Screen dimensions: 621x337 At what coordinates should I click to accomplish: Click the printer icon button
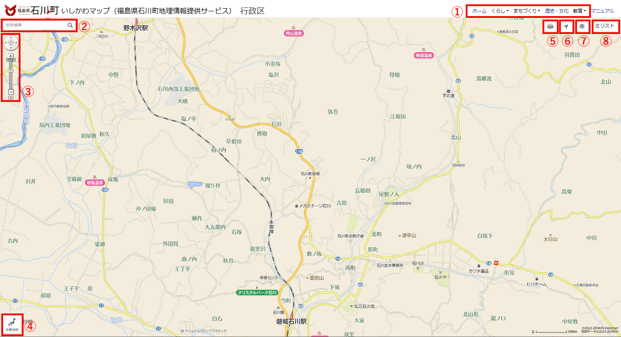click(550, 27)
